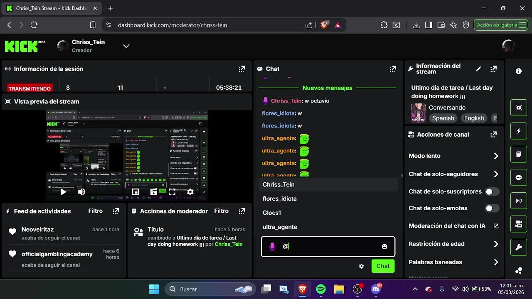Pop out the Información de la sesión panel
532x299 pixels.
[242, 69]
